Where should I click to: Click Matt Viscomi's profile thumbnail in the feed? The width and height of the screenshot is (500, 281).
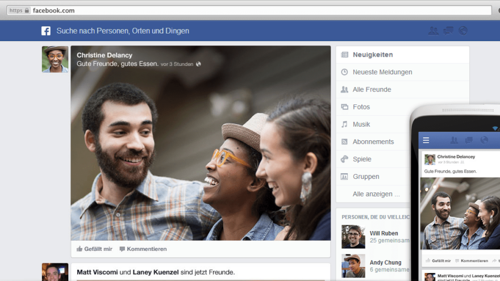click(x=55, y=272)
